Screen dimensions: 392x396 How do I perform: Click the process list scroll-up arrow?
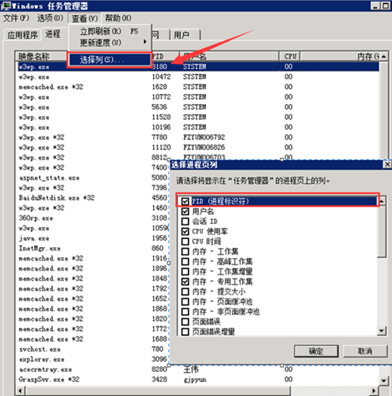pos(384,57)
